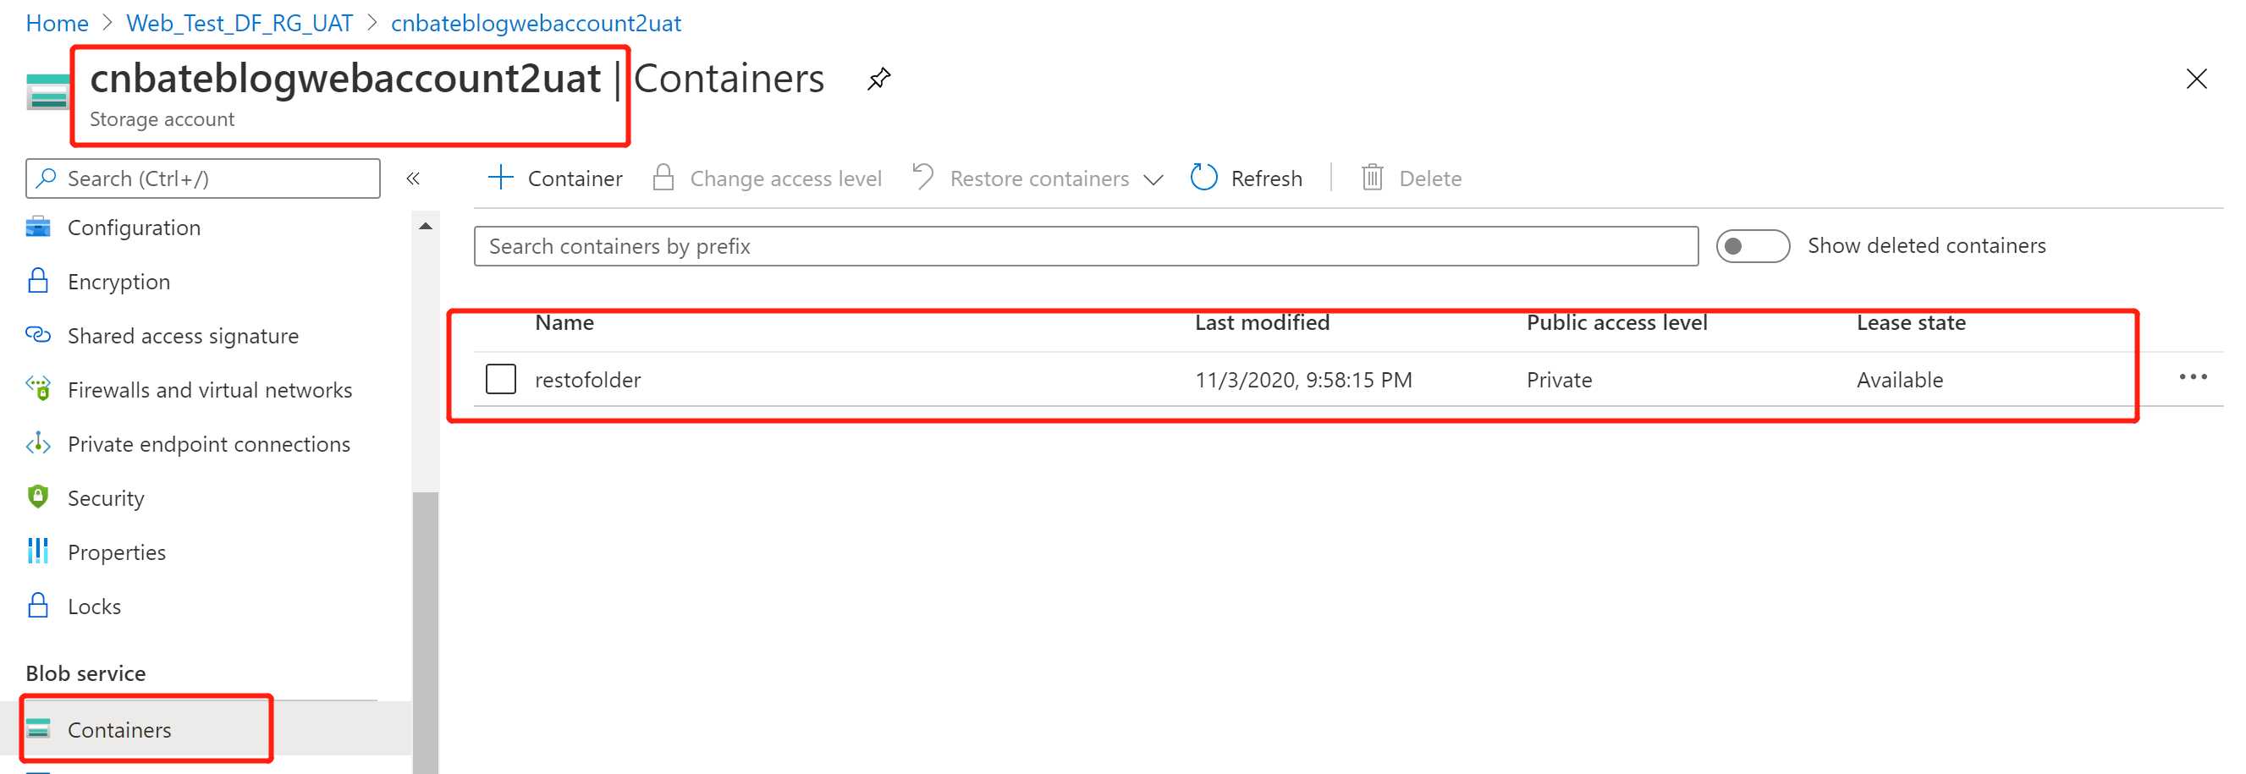Pin the Containers blade to dashboard
This screenshot has width=2246, height=774.
pyautogui.click(x=879, y=79)
